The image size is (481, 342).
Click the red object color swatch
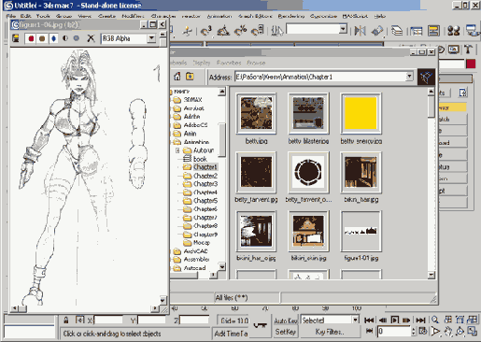point(471,64)
